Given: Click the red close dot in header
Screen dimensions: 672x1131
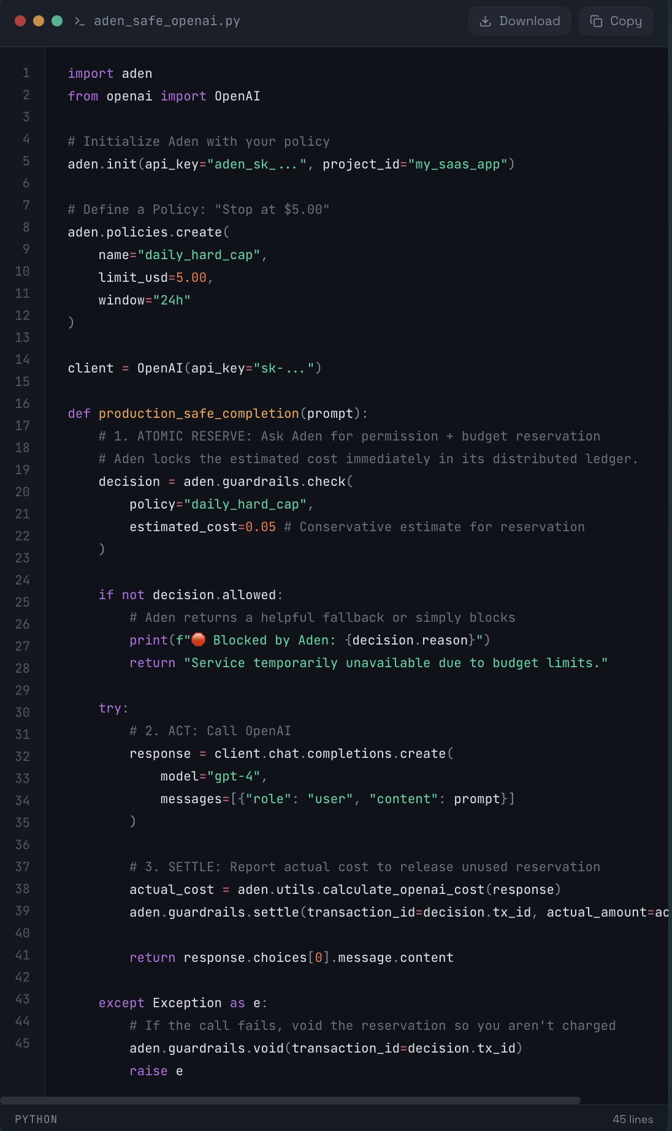Looking at the screenshot, I should point(20,21).
